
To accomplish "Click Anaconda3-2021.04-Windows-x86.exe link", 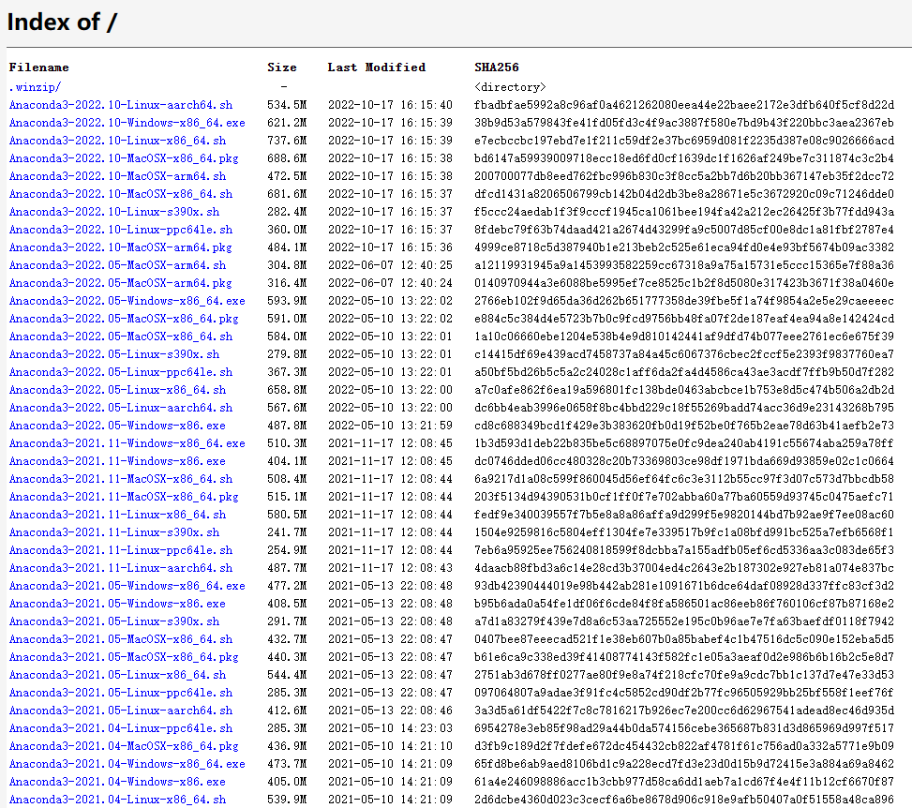I will (117, 781).
